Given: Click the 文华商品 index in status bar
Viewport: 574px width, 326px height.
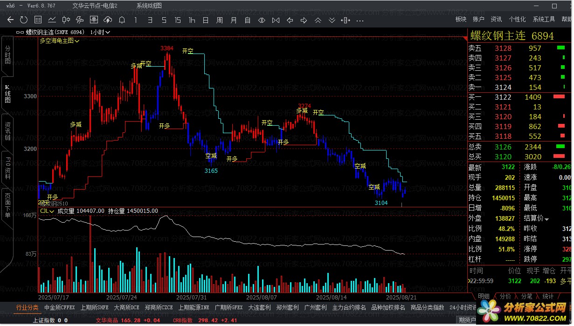Looking at the screenshot, I should point(107,320).
